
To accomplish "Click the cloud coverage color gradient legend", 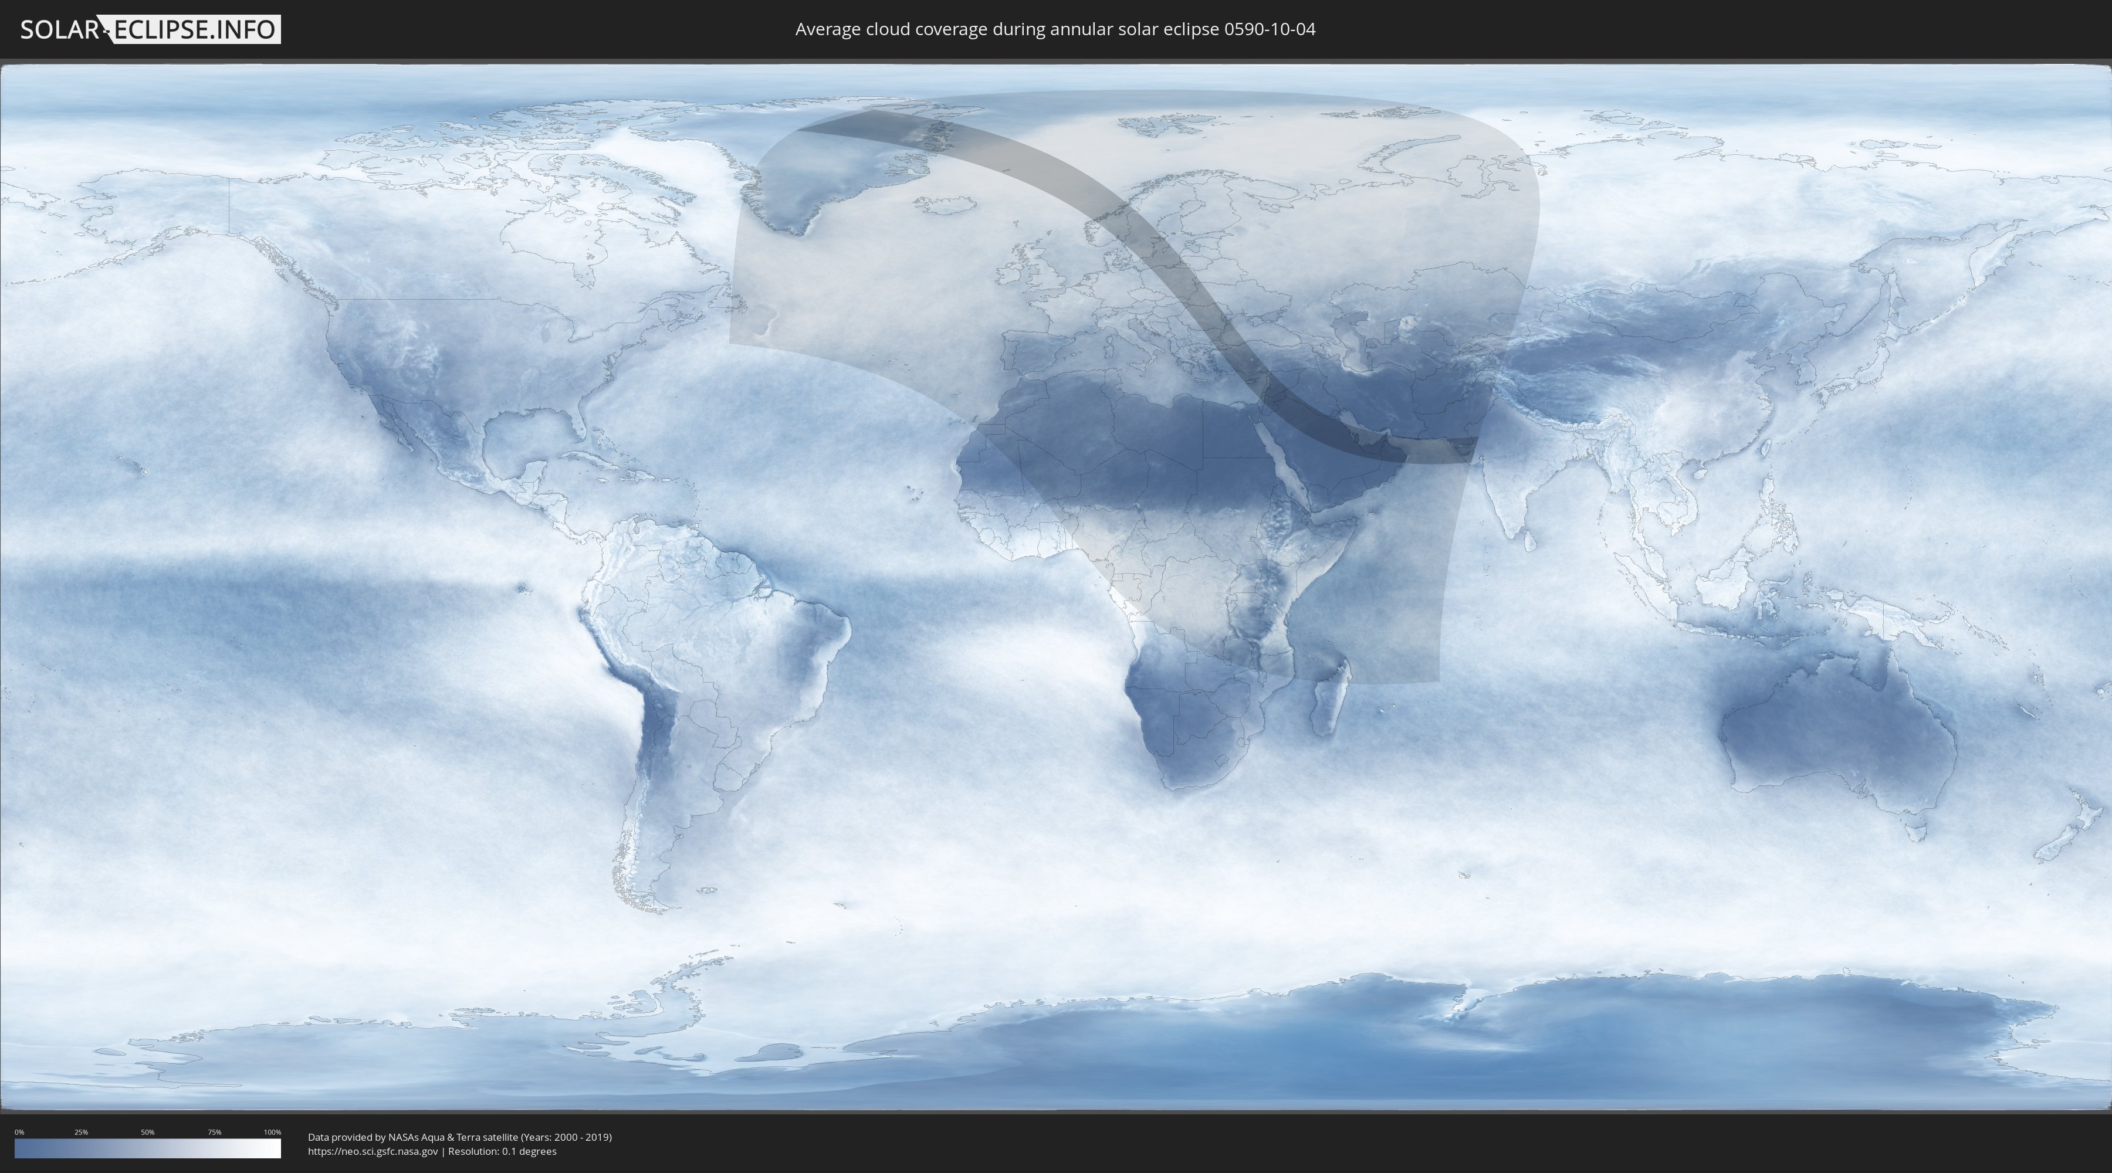I will 148,1148.
